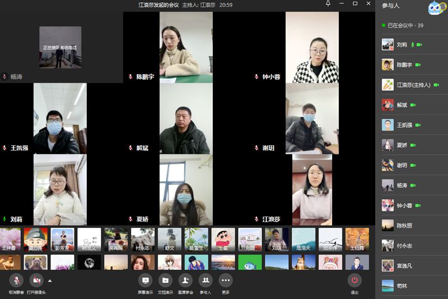
Task: Leave the meeting with 退出 button
Action: pyautogui.click(x=354, y=280)
